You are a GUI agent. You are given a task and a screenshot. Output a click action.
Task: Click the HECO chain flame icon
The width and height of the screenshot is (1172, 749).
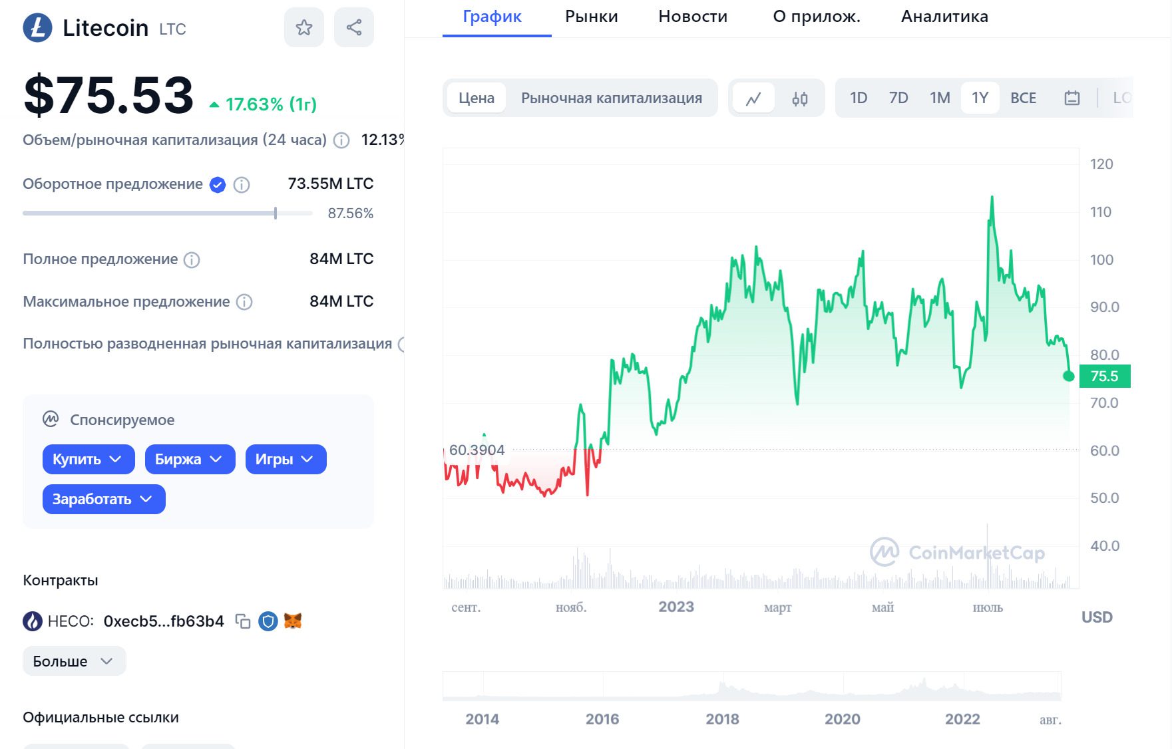point(33,621)
